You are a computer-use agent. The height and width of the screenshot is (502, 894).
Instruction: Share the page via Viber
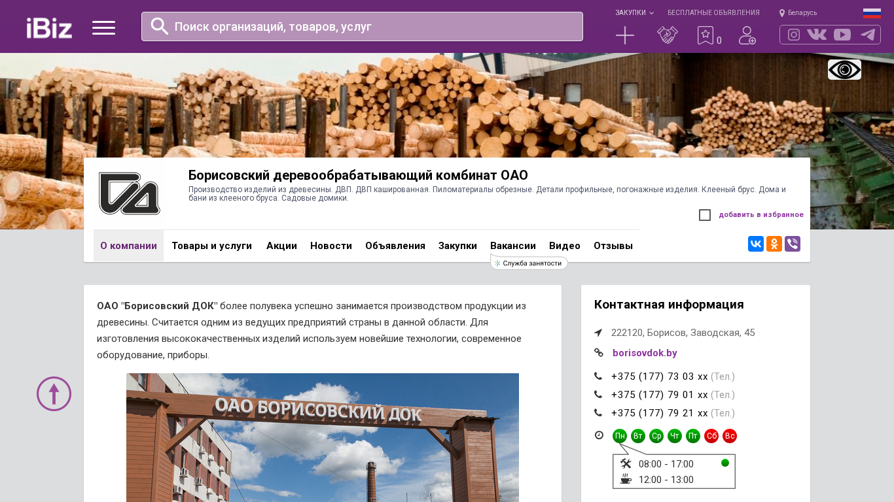pyautogui.click(x=793, y=244)
